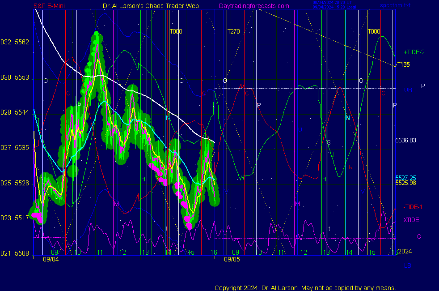Click the 09/04 date axis label
This screenshot has width=439, height=291.
coord(51,259)
